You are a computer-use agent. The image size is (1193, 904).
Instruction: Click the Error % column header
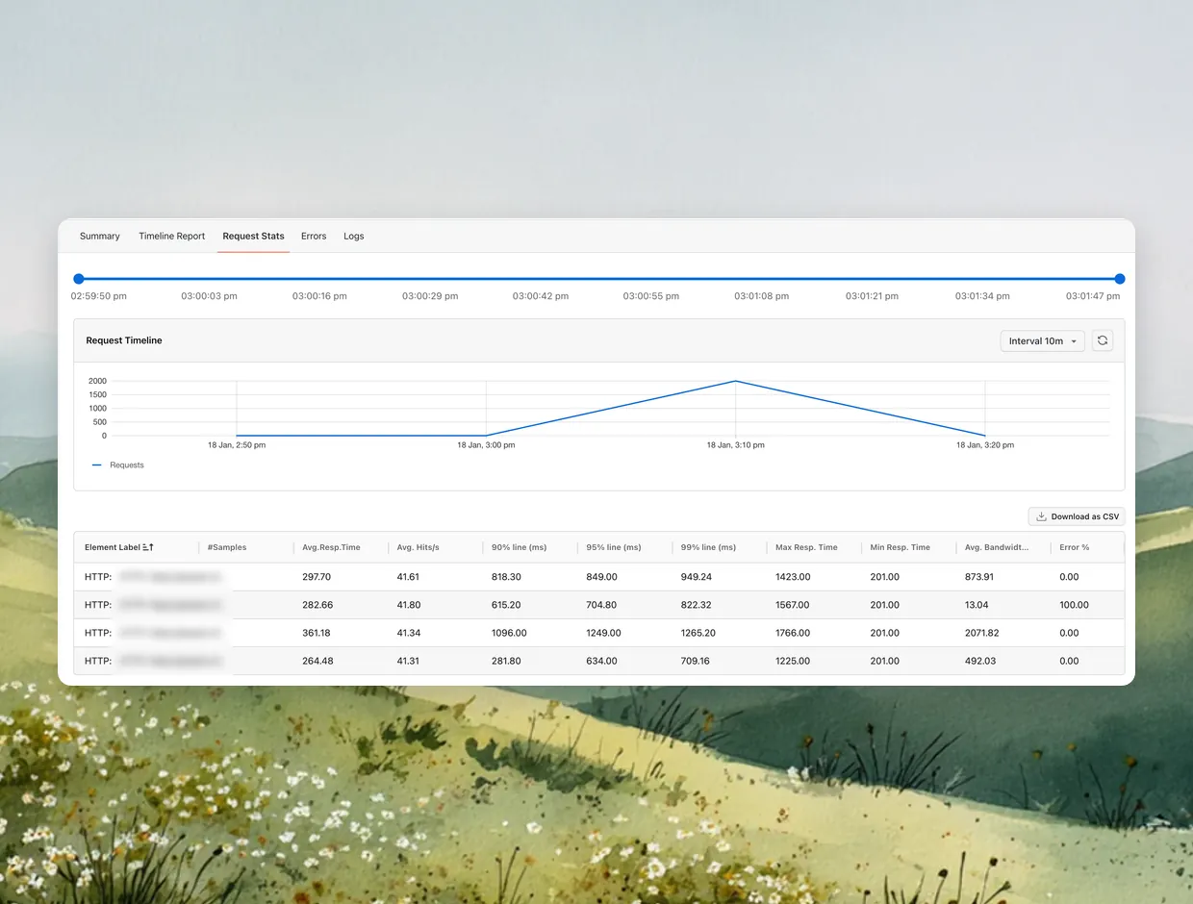[x=1075, y=547]
